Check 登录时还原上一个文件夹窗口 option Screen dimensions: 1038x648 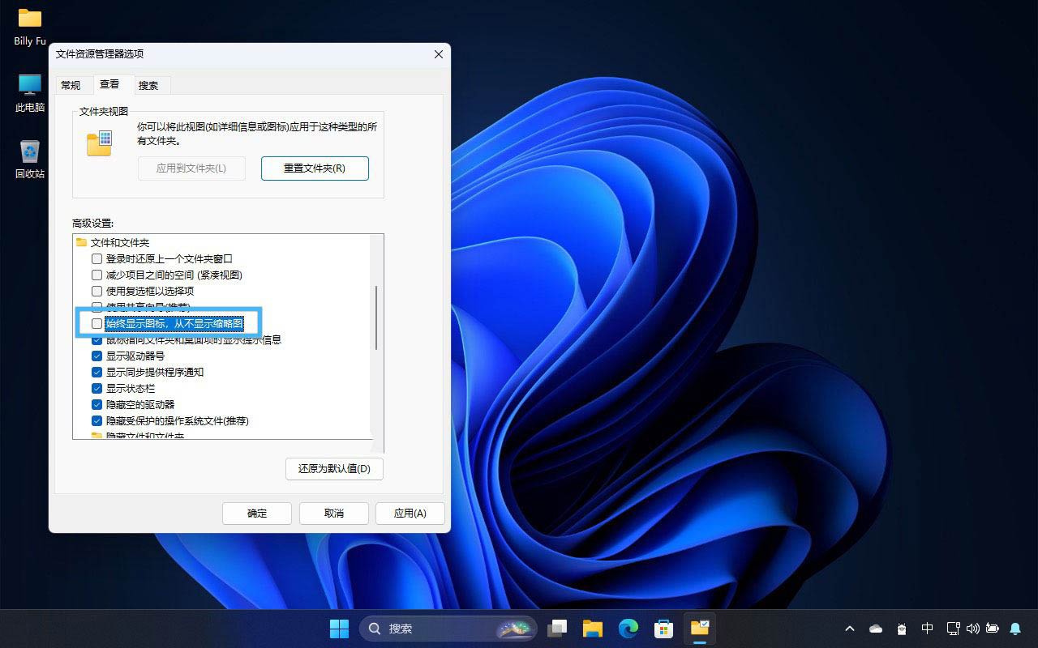pos(97,259)
